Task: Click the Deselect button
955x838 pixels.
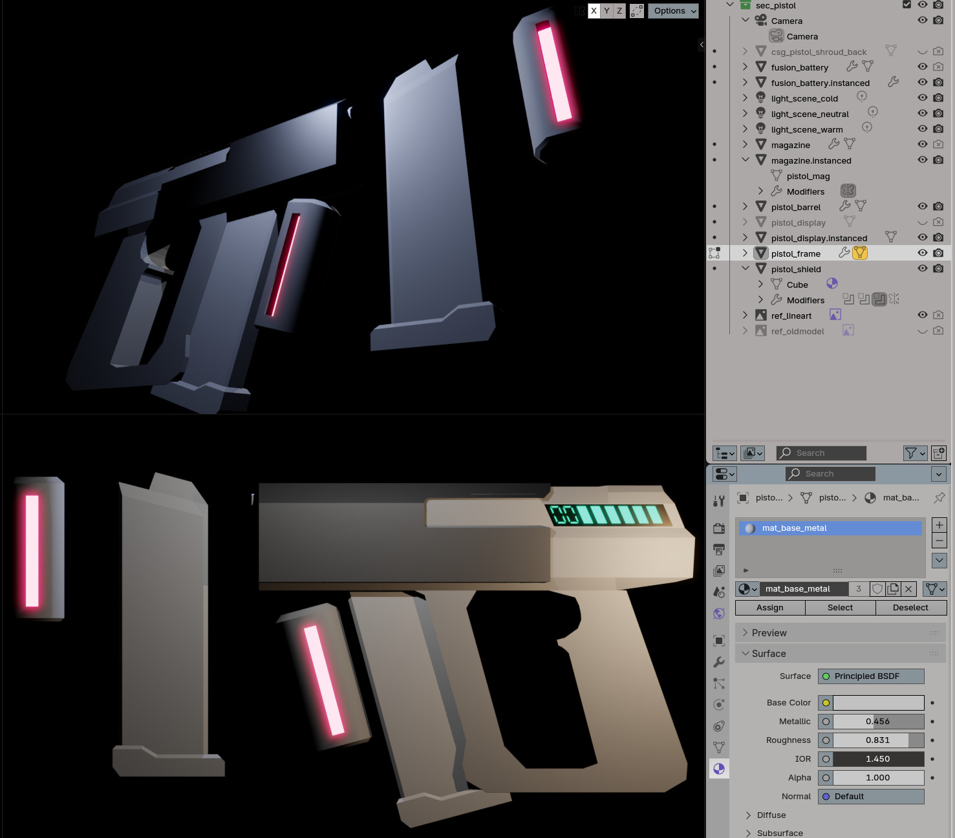Action: coord(910,608)
